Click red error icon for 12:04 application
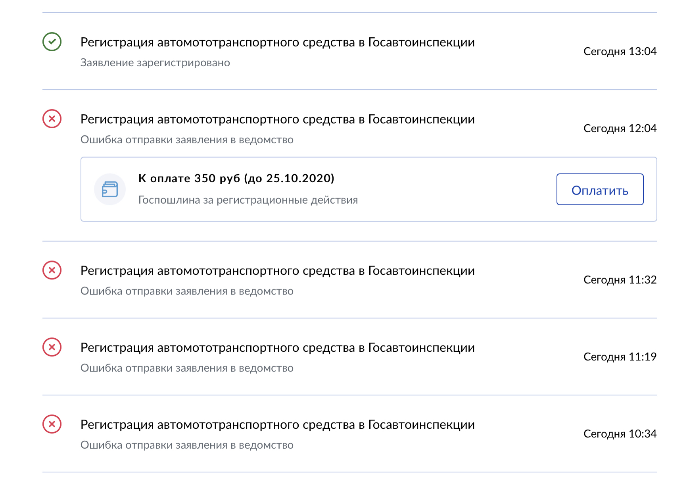This screenshot has height=478, width=689. (x=52, y=119)
